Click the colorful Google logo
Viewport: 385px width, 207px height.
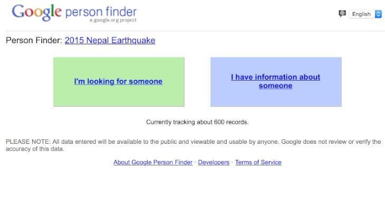pos(36,12)
